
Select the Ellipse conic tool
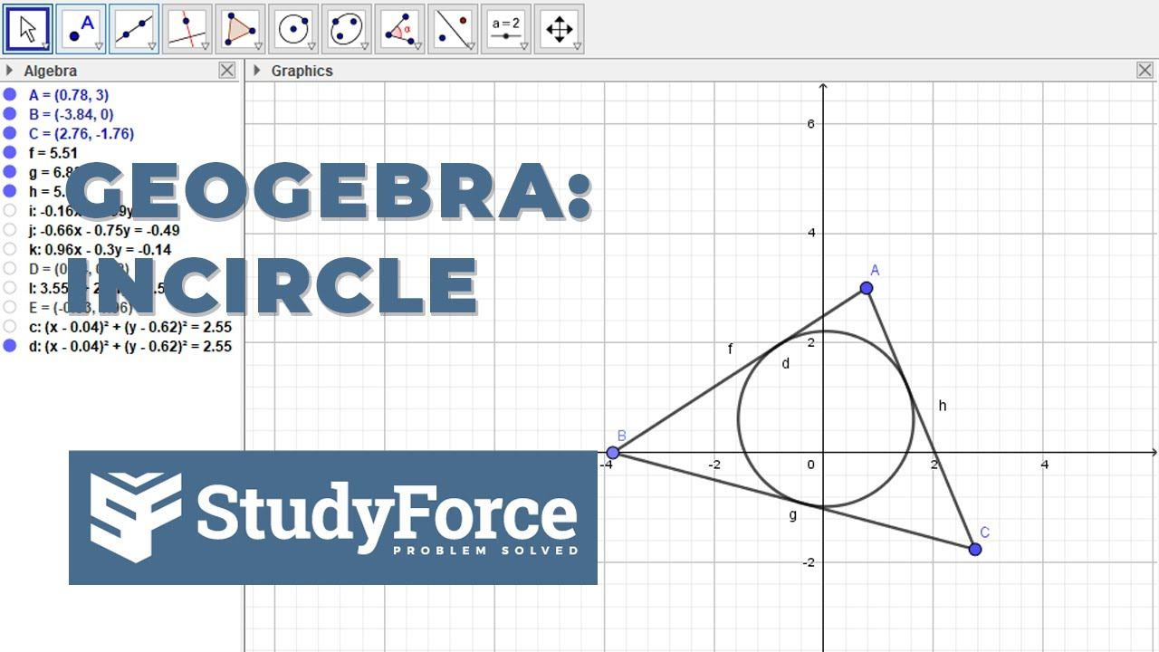tap(347, 29)
